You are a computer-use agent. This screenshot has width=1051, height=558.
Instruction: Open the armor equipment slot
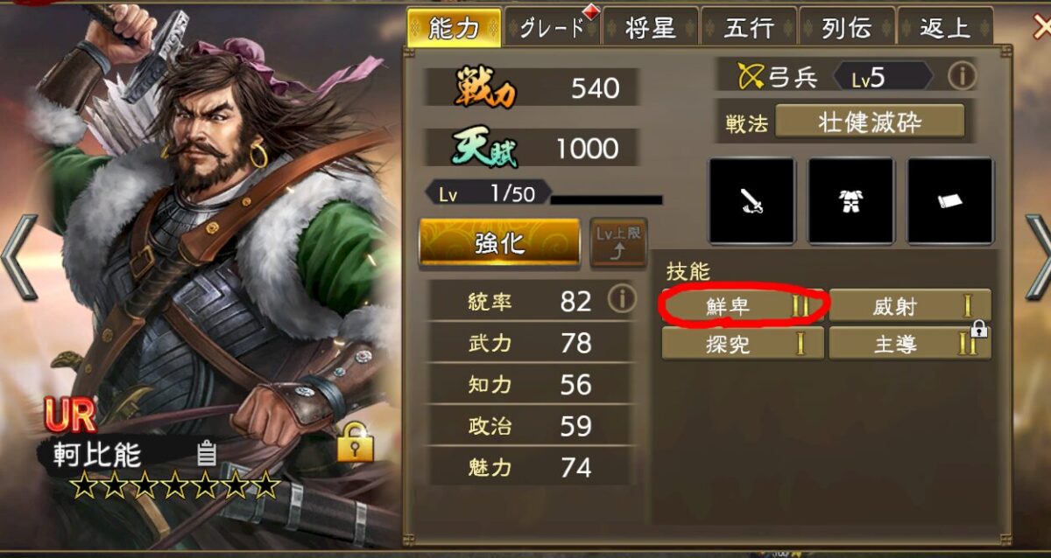850,201
